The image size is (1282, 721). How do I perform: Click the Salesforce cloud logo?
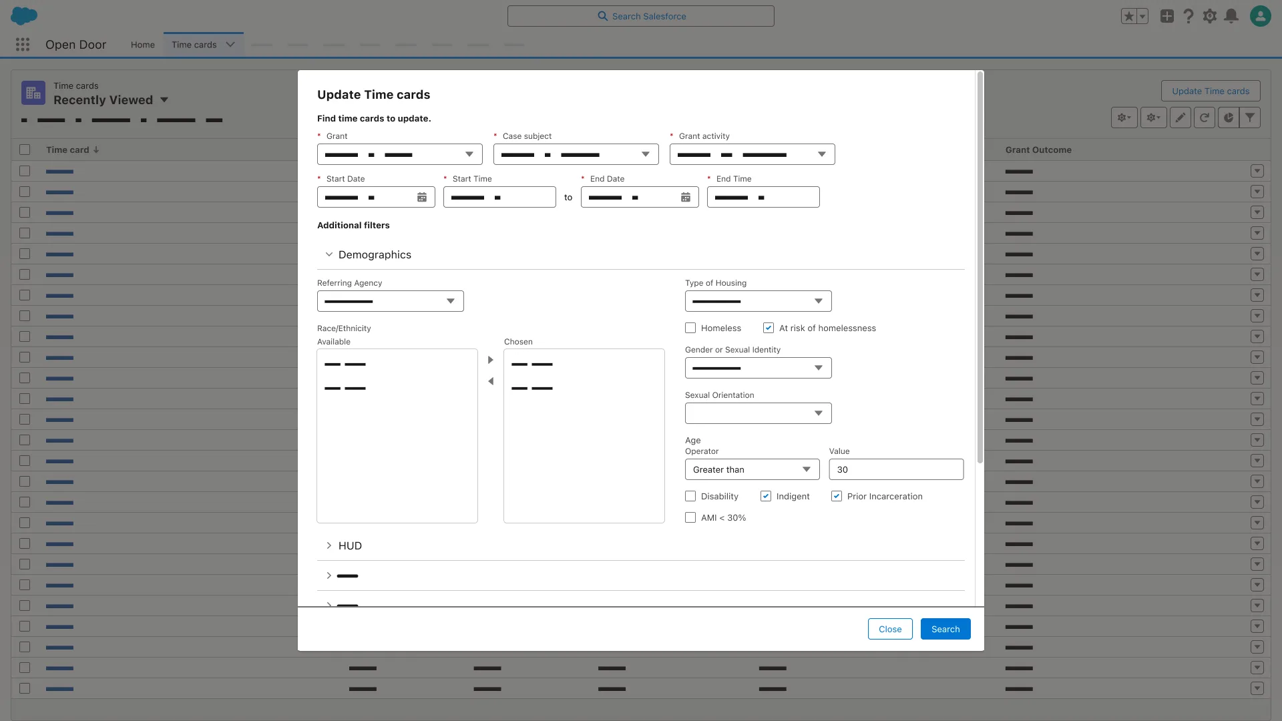(x=24, y=15)
